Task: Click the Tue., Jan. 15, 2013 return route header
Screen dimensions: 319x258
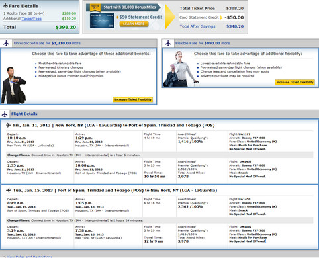Action: (115, 190)
